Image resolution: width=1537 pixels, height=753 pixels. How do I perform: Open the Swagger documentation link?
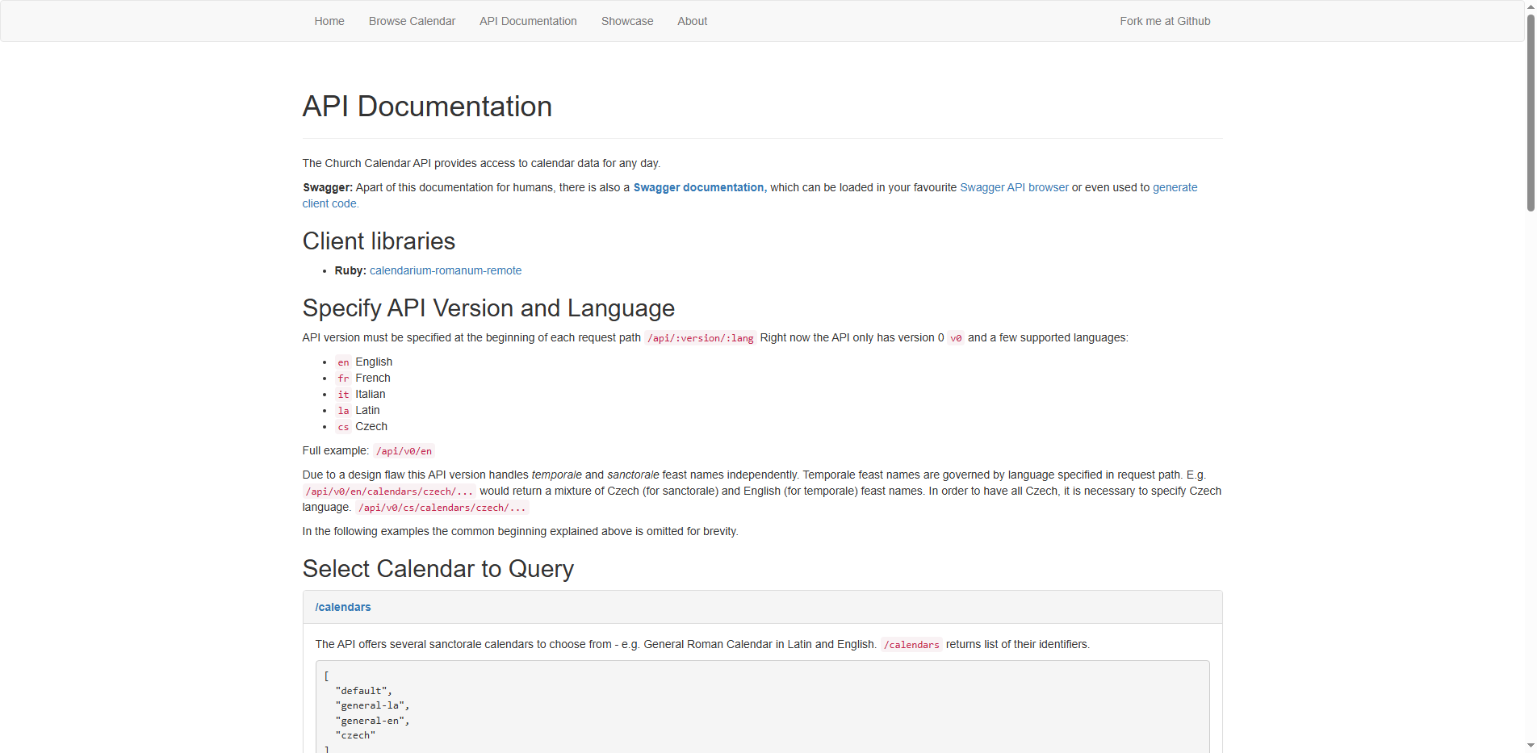coord(699,187)
